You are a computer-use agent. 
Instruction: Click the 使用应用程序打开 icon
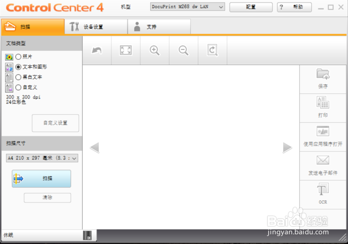tap(323, 131)
